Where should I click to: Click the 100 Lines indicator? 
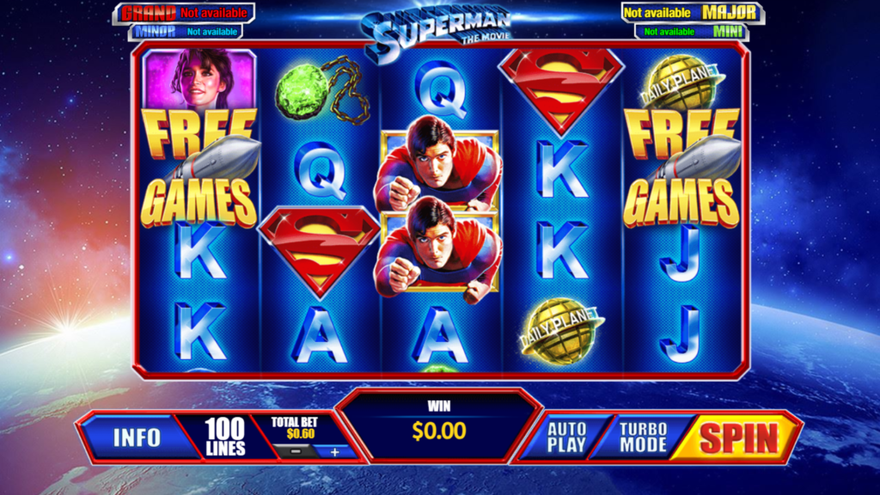point(225,437)
